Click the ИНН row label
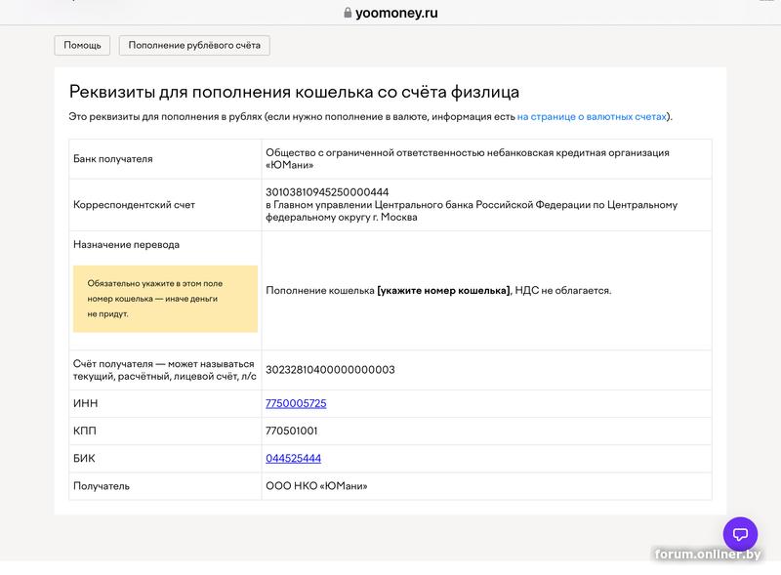 (86, 403)
